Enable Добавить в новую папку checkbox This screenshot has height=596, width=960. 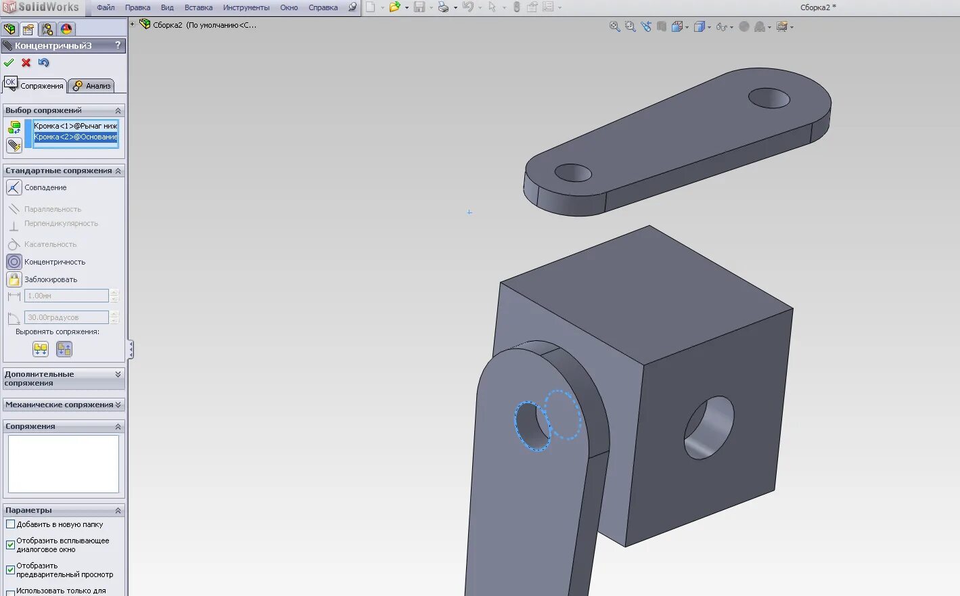click(10, 524)
